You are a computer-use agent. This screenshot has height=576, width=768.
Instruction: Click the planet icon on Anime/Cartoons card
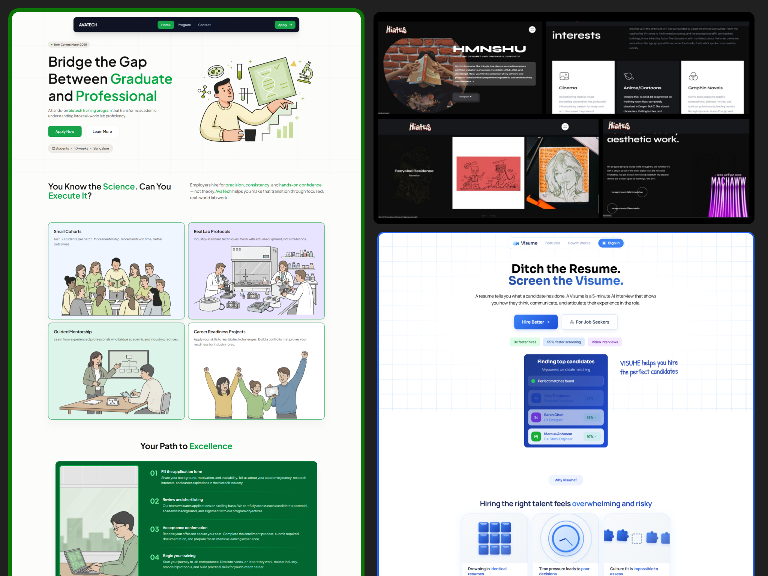(628, 76)
